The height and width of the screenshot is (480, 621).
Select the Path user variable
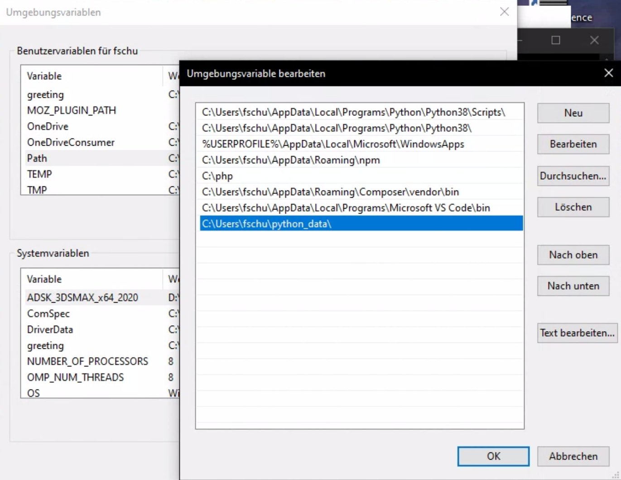(x=68, y=158)
